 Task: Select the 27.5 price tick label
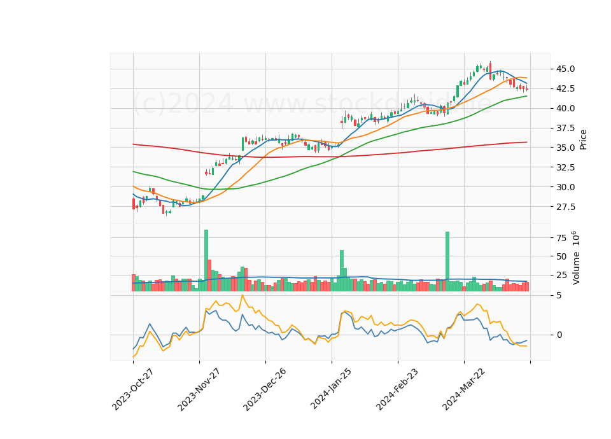point(565,207)
